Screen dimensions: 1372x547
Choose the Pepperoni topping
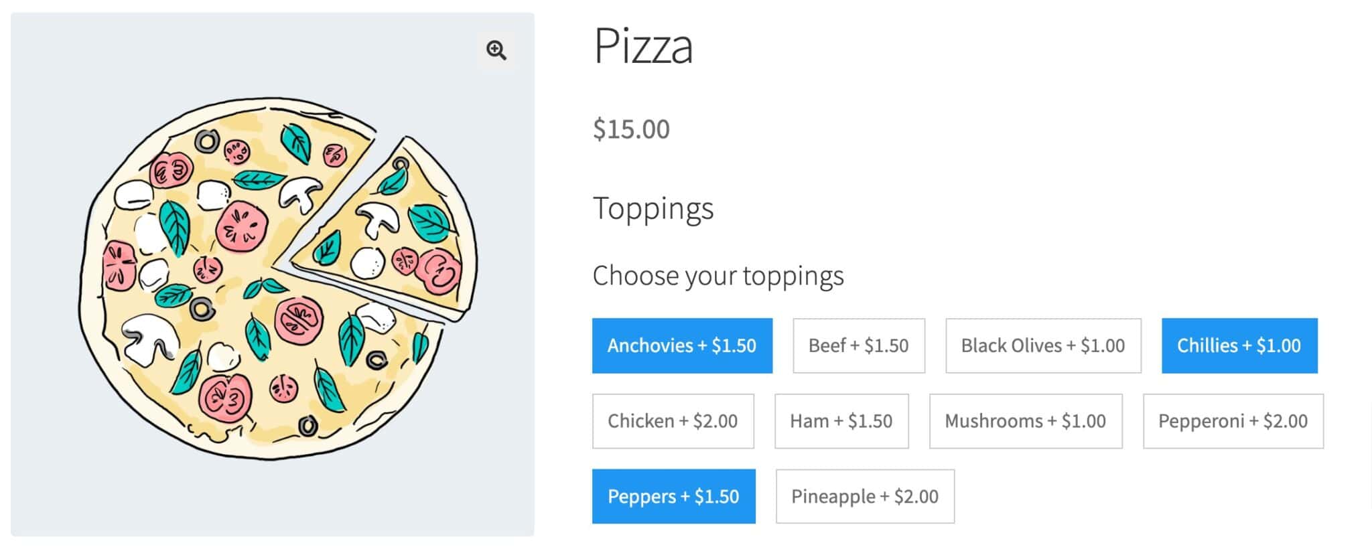pyautogui.click(x=1232, y=421)
